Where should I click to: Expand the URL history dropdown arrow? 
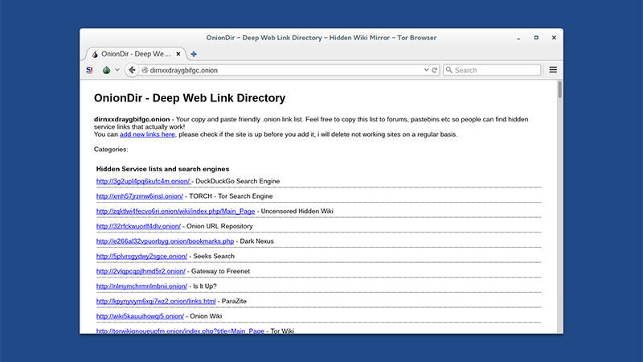(426, 70)
